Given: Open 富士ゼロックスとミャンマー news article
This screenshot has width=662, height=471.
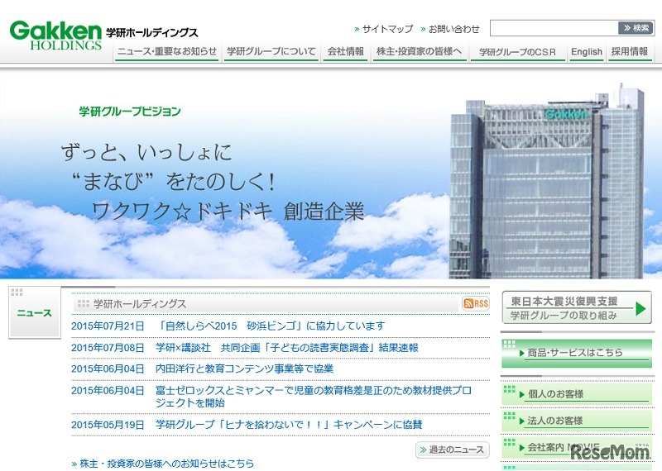Looking at the screenshot, I should point(314,397).
